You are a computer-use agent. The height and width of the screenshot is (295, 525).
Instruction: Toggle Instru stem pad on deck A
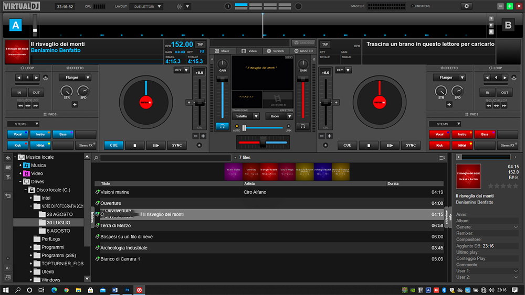[x=40, y=134]
